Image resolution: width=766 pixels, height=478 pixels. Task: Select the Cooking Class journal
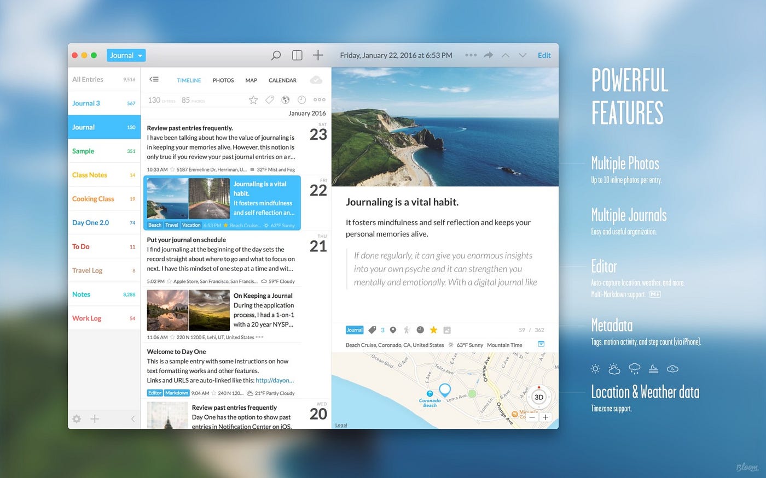pos(93,199)
